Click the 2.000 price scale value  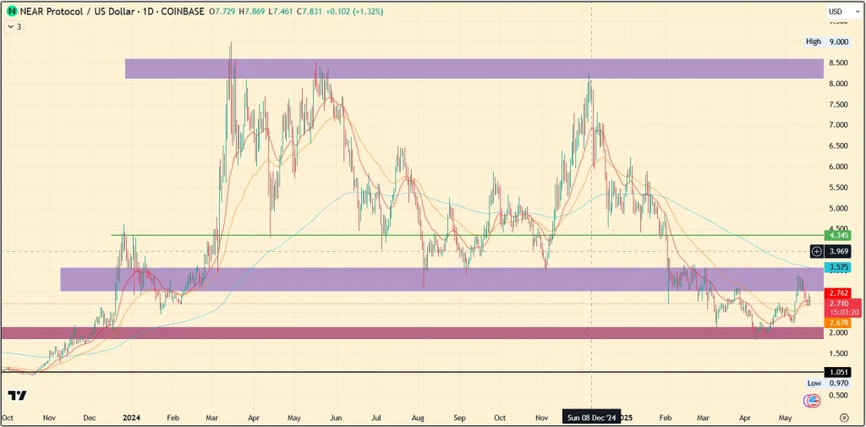coord(838,332)
